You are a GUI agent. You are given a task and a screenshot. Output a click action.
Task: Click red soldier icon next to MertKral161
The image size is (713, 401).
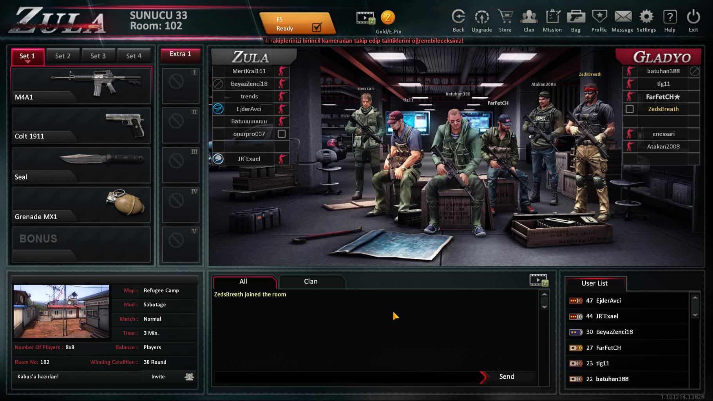pyautogui.click(x=282, y=71)
